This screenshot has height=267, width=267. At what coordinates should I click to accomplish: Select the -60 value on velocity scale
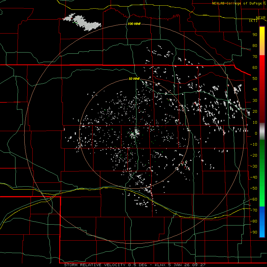click(x=254, y=199)
